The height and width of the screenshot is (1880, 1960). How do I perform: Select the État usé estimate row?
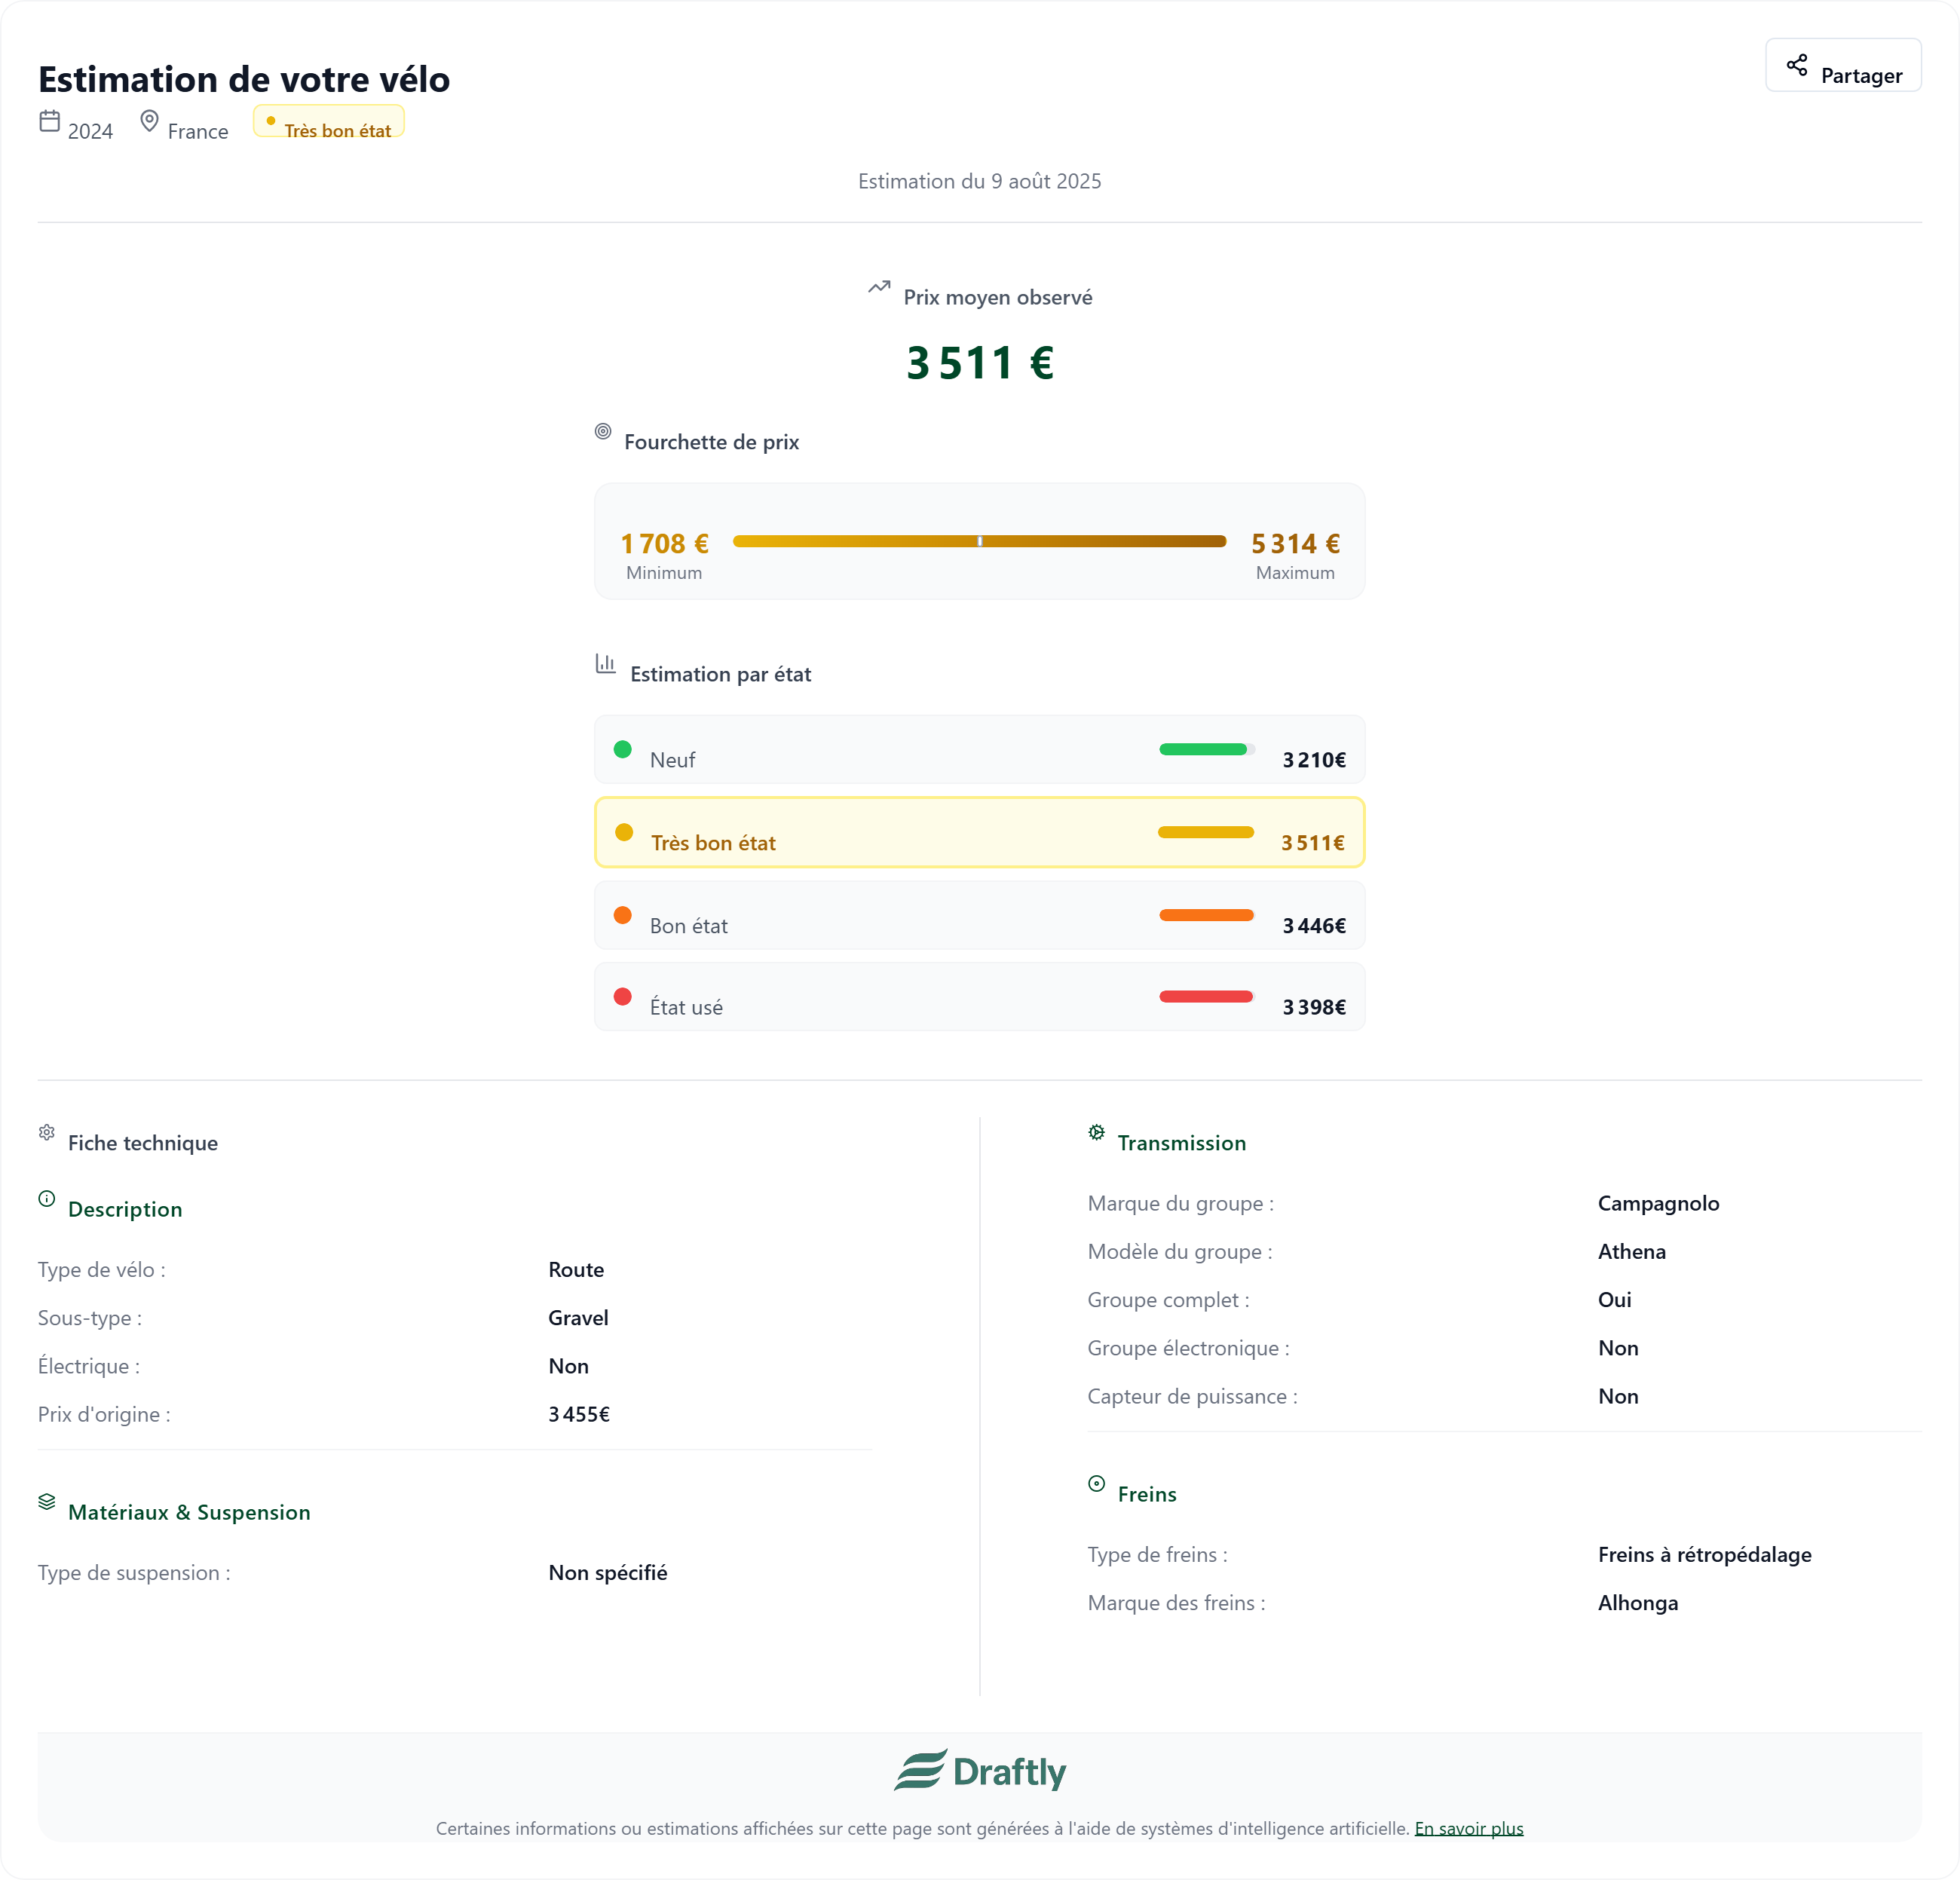coord(979,996)
